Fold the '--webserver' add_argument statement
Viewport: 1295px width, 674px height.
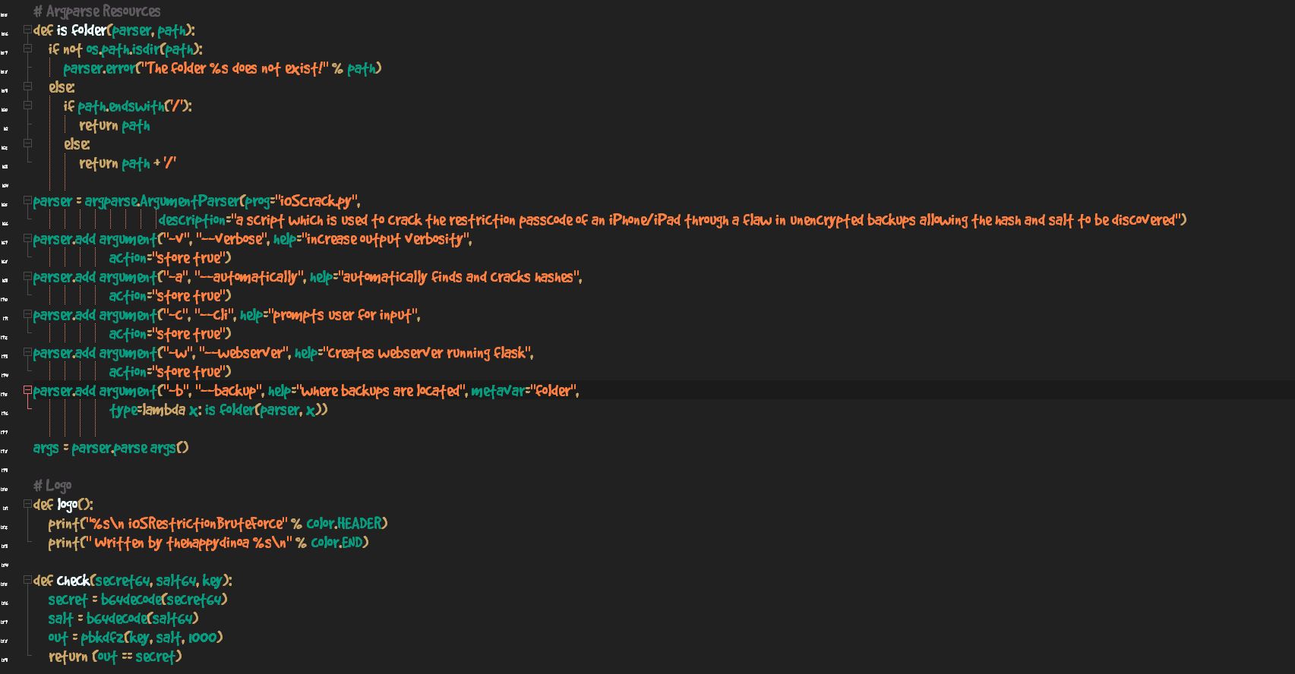[x=27, y=352]
